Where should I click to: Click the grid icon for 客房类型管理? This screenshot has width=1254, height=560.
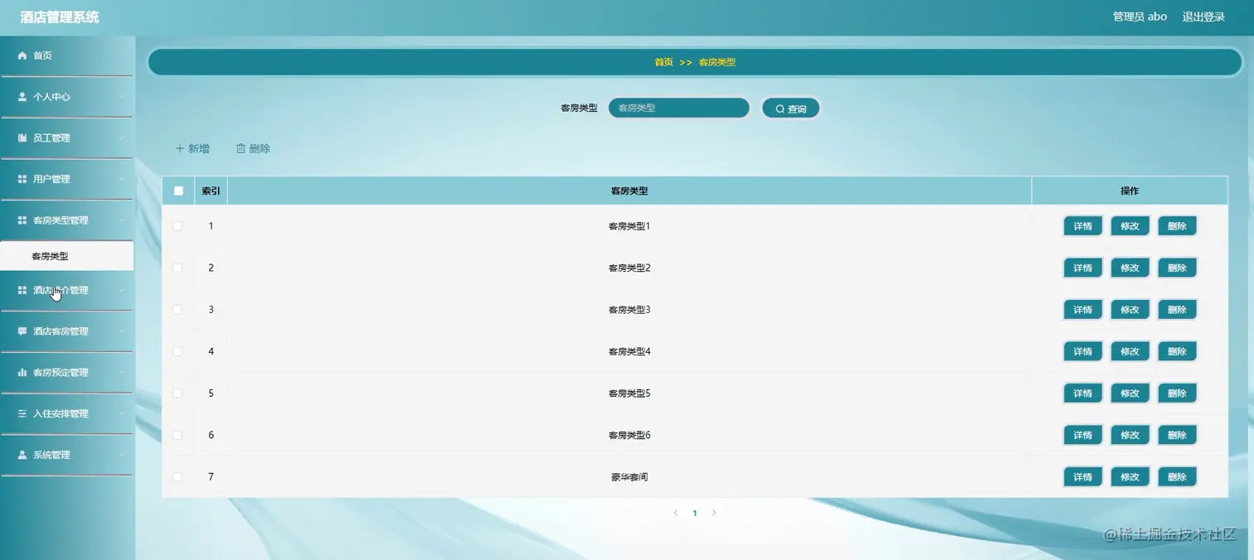[x=22, y=220]
